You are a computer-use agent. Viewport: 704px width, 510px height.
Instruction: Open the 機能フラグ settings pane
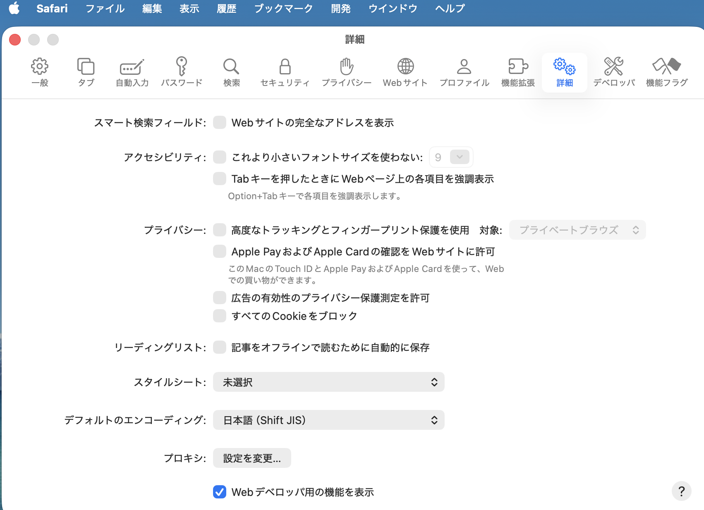666,72
